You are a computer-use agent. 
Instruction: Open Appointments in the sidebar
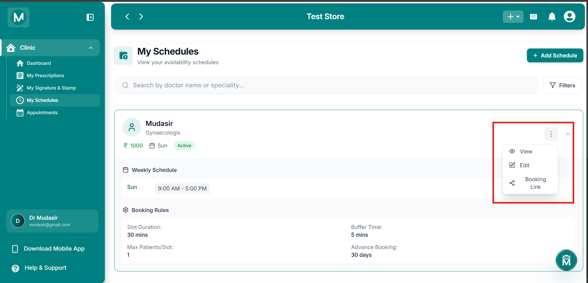pos(55,113)
